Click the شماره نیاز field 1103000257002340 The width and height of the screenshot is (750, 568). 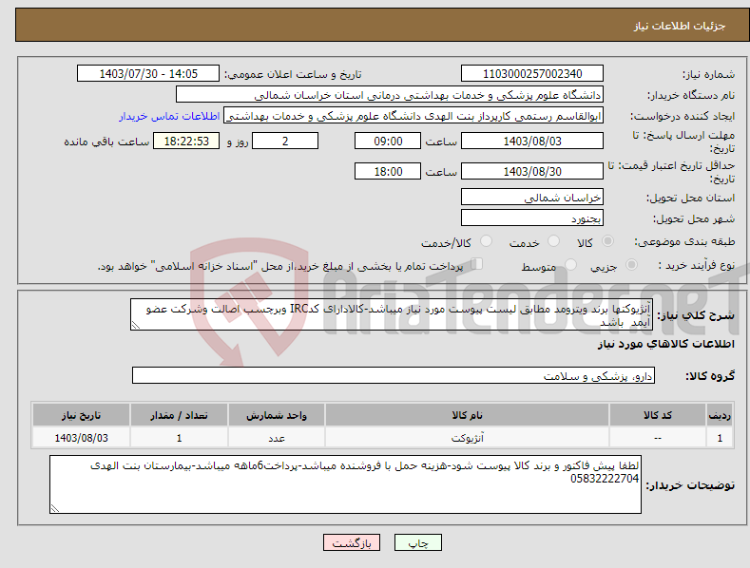(532, 74)
